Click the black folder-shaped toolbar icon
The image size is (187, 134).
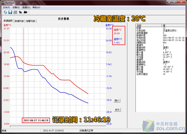tap(25, 12)
